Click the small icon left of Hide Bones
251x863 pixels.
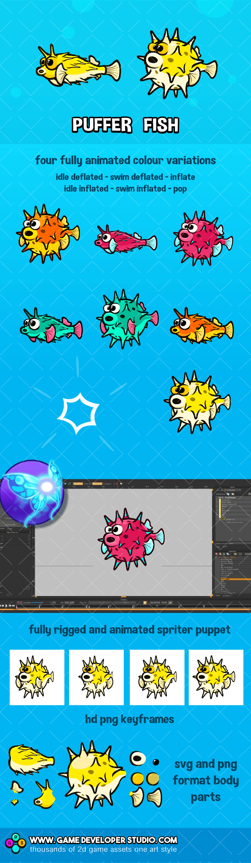click(x=70, y=484)
